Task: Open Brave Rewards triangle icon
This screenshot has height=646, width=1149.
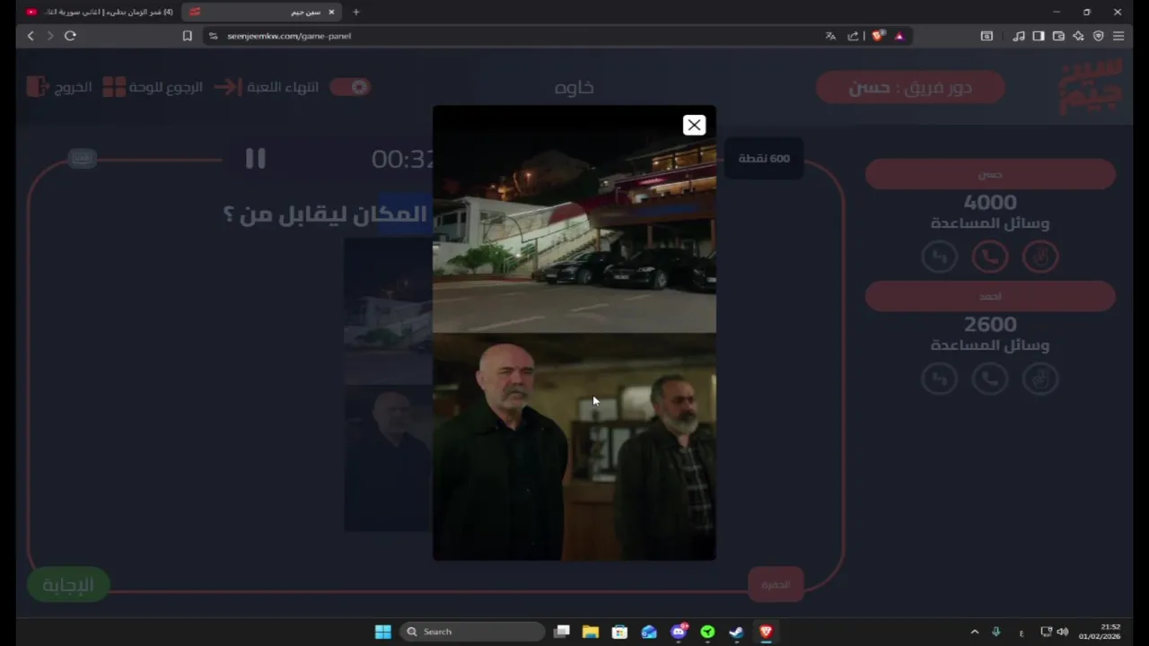Action: (899, 36)
